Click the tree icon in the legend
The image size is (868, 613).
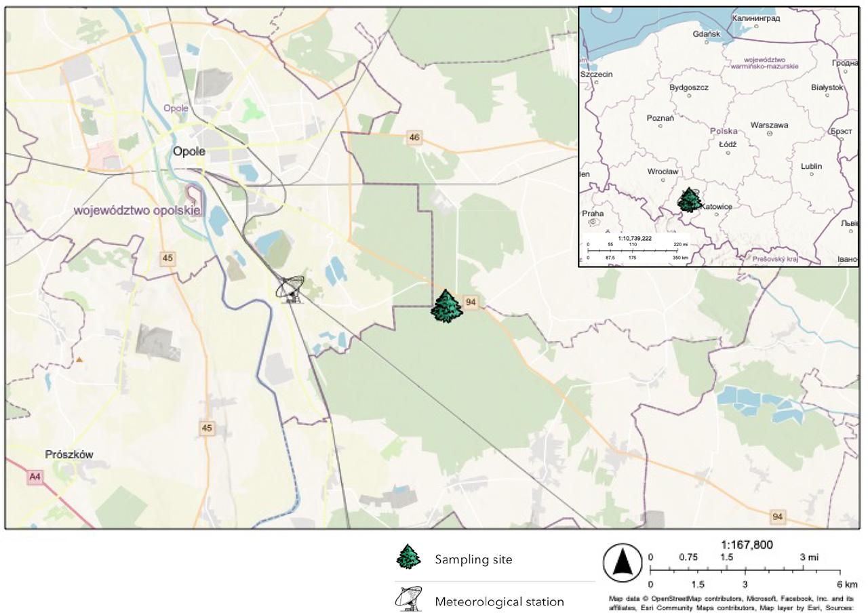click(409, 557)
